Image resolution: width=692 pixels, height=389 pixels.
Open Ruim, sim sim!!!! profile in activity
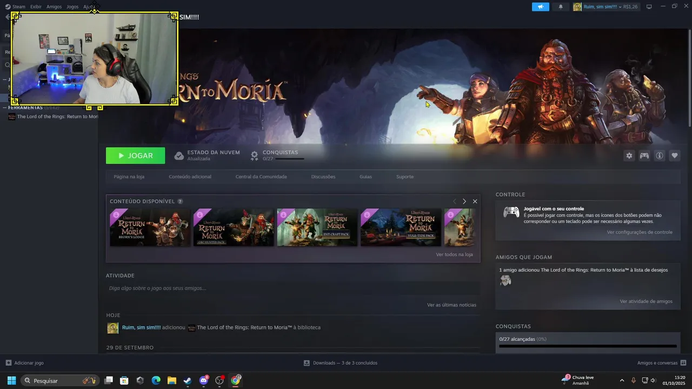pyautogui.click(x=141, y=327)
